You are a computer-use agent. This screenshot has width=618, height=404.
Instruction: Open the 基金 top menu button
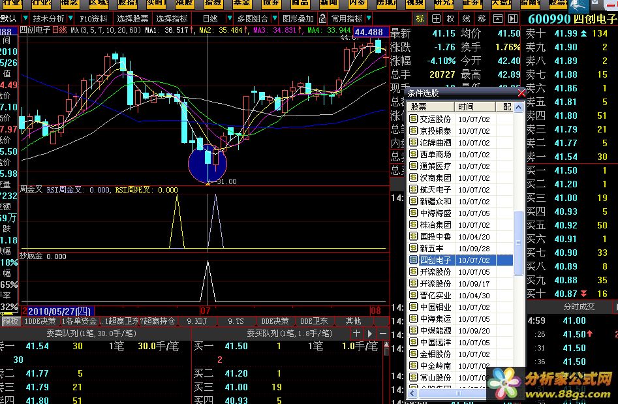click(241, 3)
